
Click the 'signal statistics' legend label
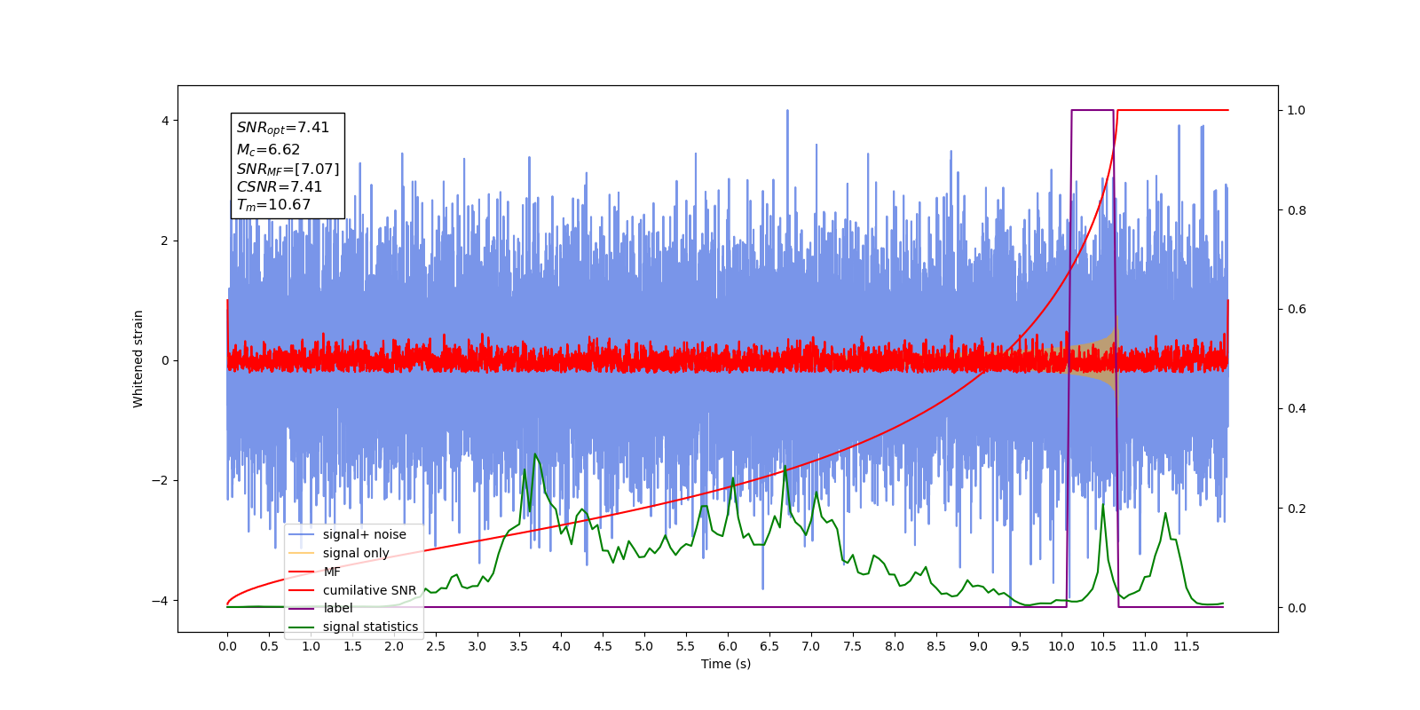tap(370, 627)
